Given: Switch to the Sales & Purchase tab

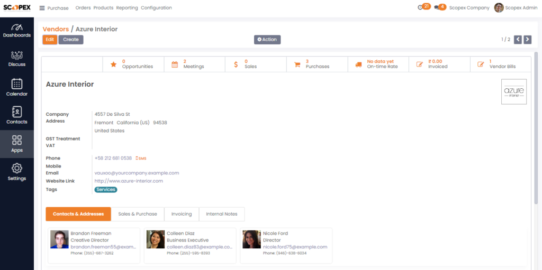Looking at the screenshot, I should [x=138, y=214].
